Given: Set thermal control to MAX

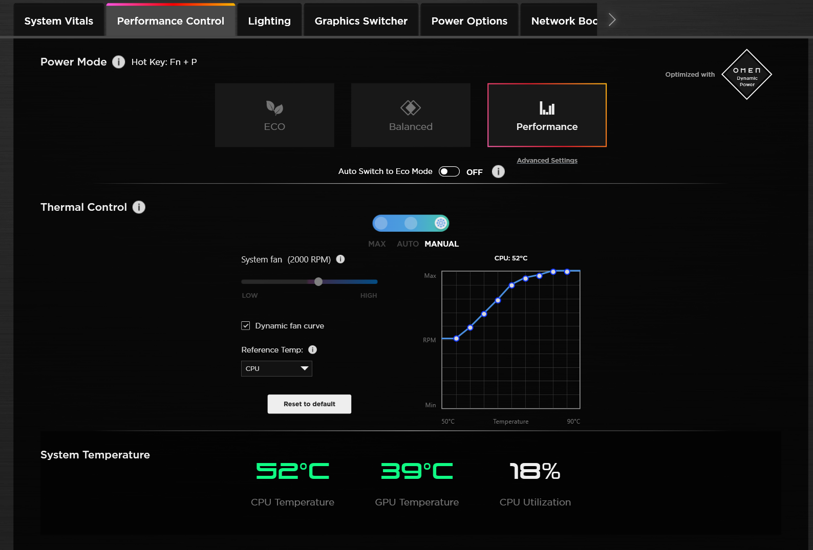Looking at the screenshot, I should [381, 223].
